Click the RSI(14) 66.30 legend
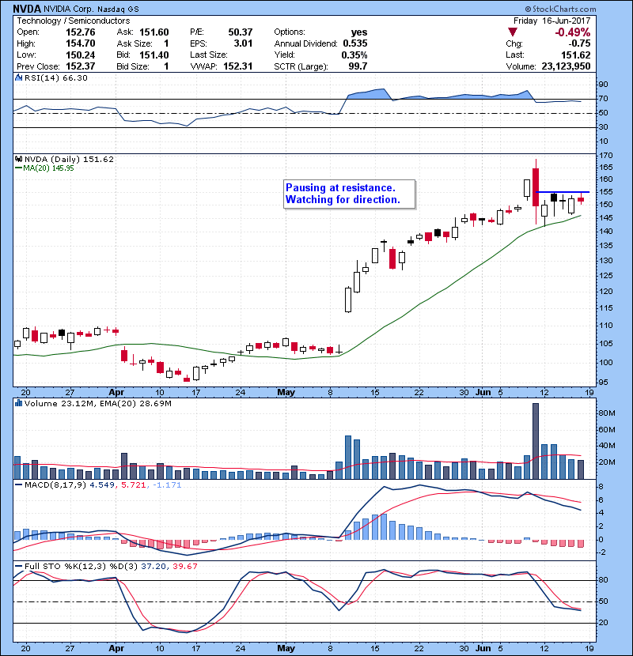The image size is (633, 656). coord(55,77)
